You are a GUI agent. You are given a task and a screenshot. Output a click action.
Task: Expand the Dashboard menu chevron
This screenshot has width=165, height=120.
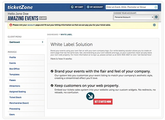tap(42, 42)
